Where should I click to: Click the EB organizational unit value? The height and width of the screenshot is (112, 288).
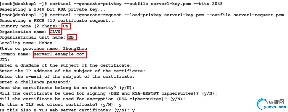[x=72, y=37]
